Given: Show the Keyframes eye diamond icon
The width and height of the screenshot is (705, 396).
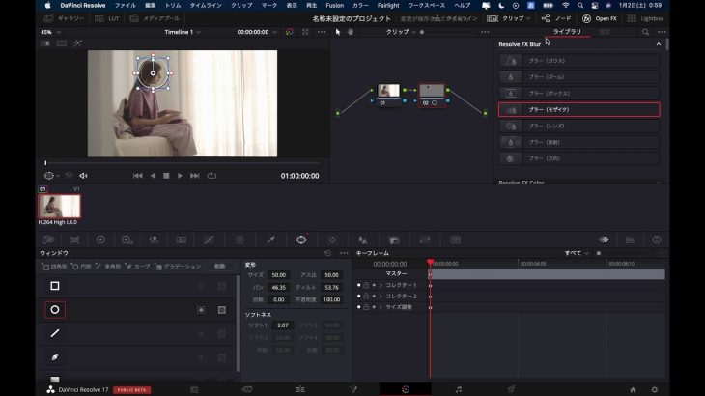Looking at the screenshot, I should coord(604,240).
